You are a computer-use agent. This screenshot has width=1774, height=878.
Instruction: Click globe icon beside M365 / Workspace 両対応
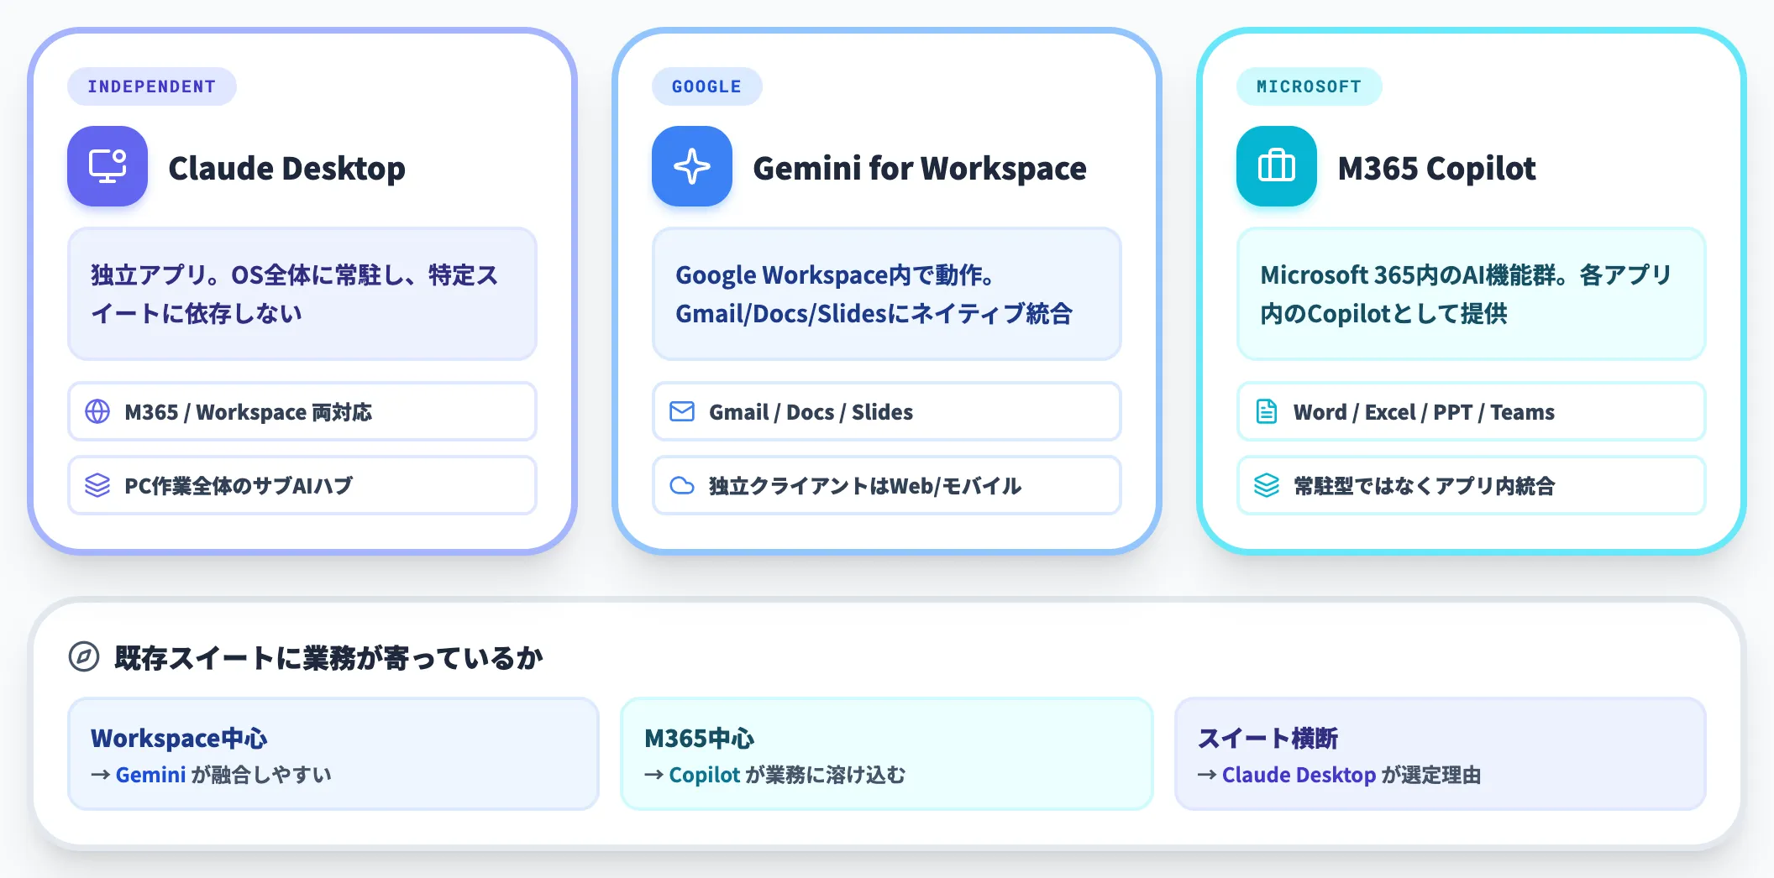(x=97, y=411)
